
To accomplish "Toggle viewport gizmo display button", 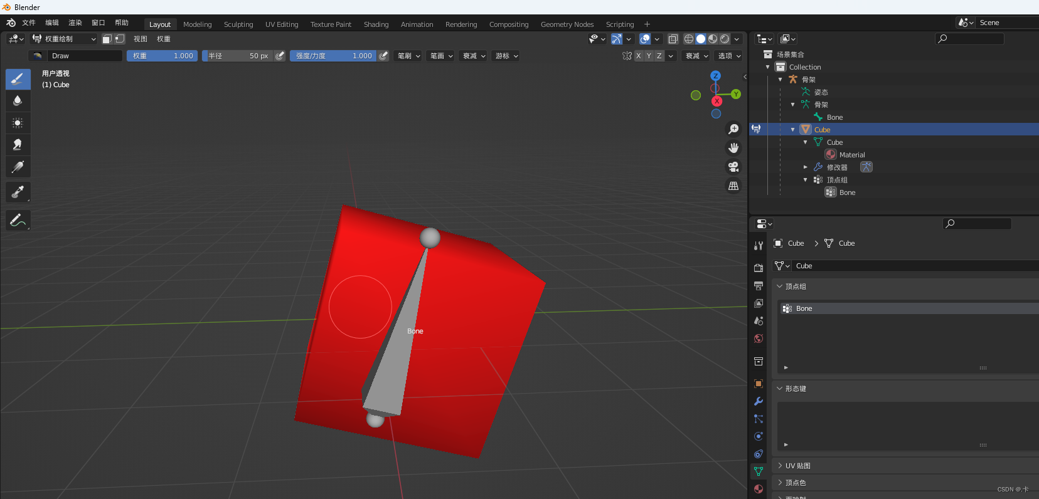I will 617,39.
